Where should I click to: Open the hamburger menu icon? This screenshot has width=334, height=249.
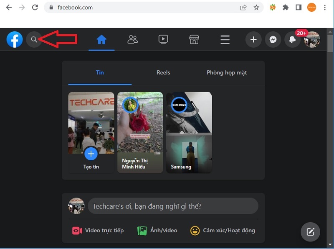pos(225,40)
